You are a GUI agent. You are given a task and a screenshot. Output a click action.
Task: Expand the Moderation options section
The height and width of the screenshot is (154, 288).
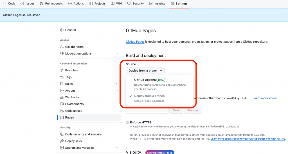coord(117,53)
